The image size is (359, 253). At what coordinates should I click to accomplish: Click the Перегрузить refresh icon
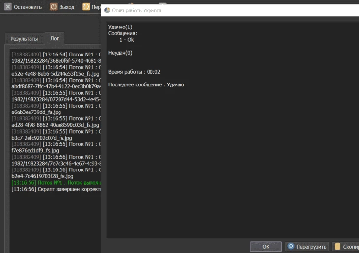pyautogui.click(x=291, y=246)
